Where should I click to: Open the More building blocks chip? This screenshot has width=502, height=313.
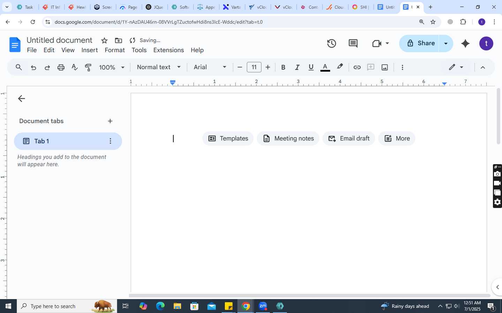[x=397, y=138]
